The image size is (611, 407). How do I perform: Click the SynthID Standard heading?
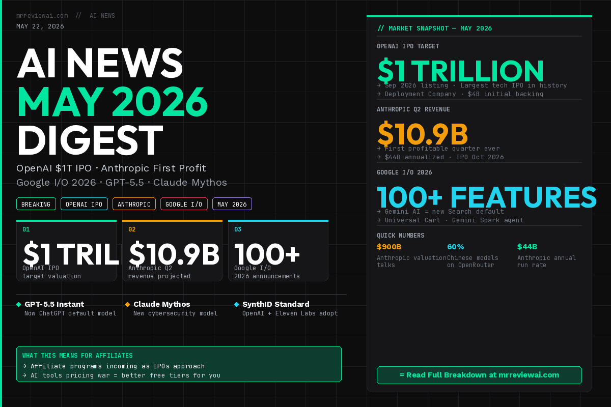276,304
